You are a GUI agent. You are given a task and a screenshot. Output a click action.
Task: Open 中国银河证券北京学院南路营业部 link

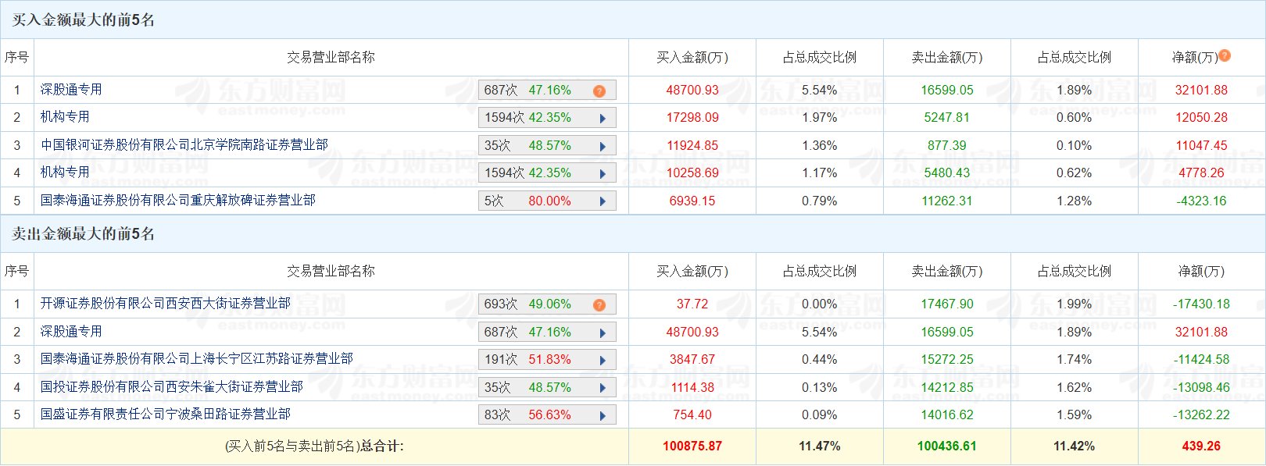pos(184,145)
